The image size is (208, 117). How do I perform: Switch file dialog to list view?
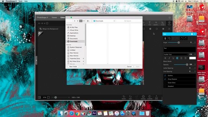click(x=78, y=21)
